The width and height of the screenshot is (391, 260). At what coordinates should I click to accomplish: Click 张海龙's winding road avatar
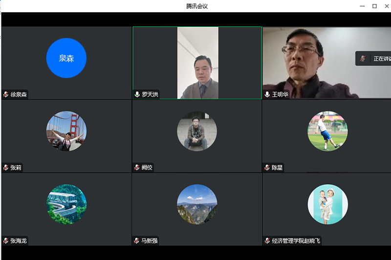point(66,204)
